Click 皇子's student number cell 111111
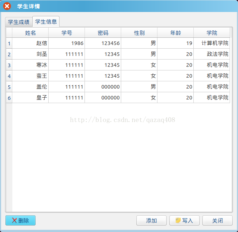Viewport: 238px width, 232px height. (x=66, y=98)
